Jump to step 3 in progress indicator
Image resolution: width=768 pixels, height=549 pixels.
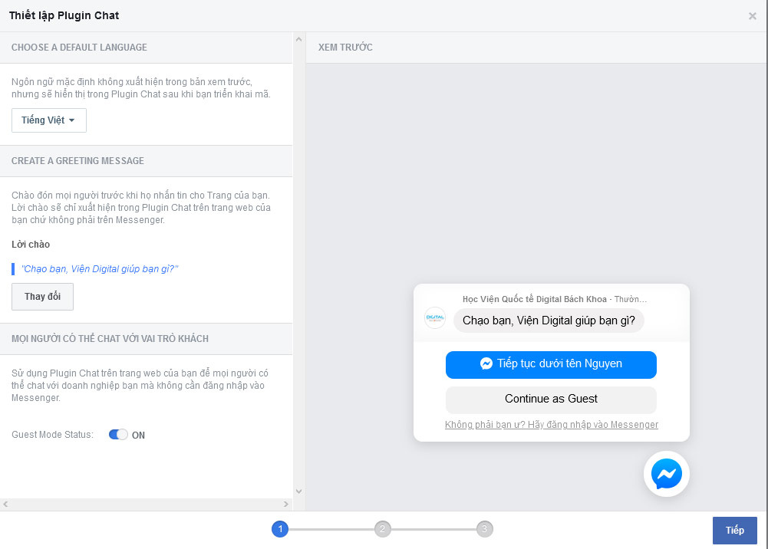coord(484,529)
